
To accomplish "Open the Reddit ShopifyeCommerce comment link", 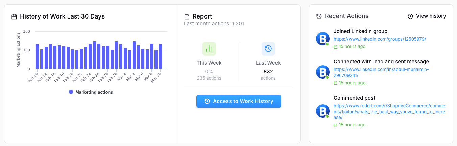I will [389, 112].
